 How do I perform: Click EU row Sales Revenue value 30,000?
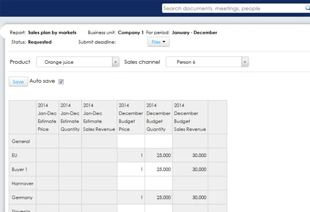tap(199, 156)
